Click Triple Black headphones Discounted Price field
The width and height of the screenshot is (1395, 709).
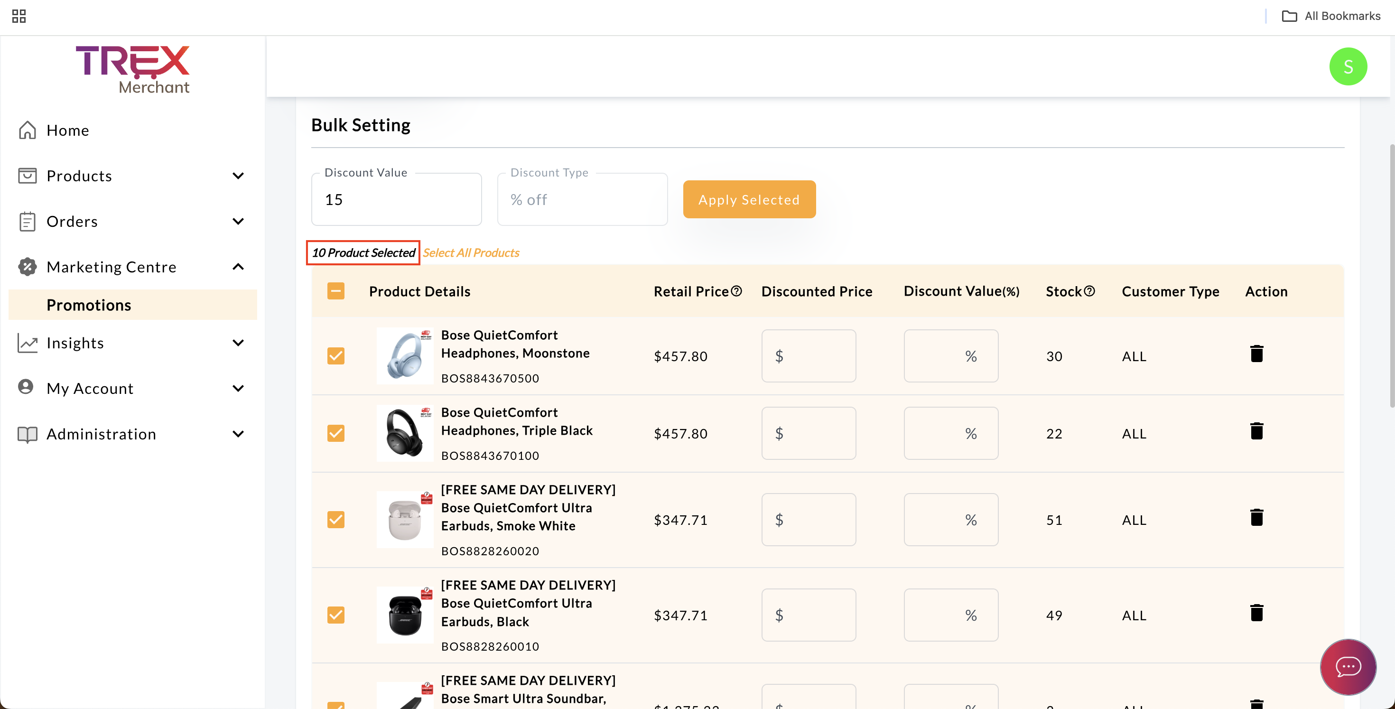tap(809, 433)
